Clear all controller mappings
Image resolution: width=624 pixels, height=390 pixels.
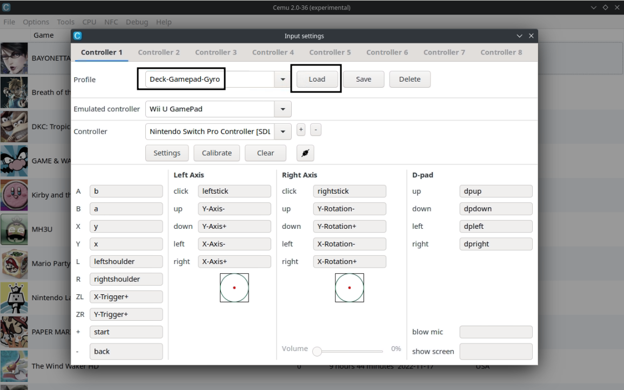(265, 153)
